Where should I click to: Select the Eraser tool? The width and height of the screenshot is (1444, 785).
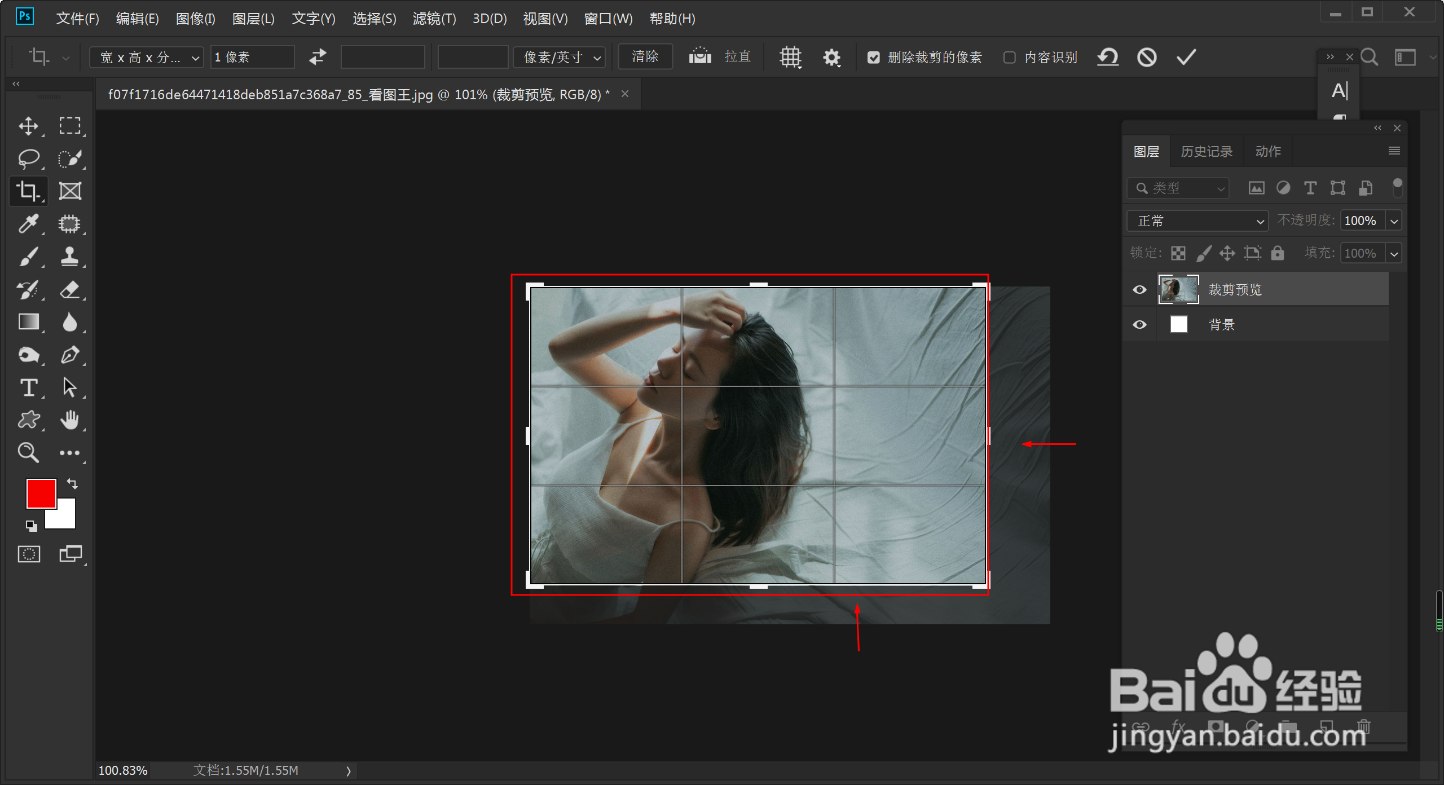pyautogui.click(x=70, y=289)
